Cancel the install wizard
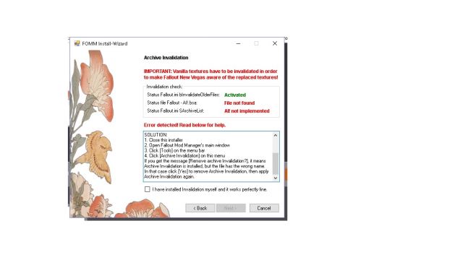Image resolution: width=463 pixels, height=260 pixels. coord(264,208)
